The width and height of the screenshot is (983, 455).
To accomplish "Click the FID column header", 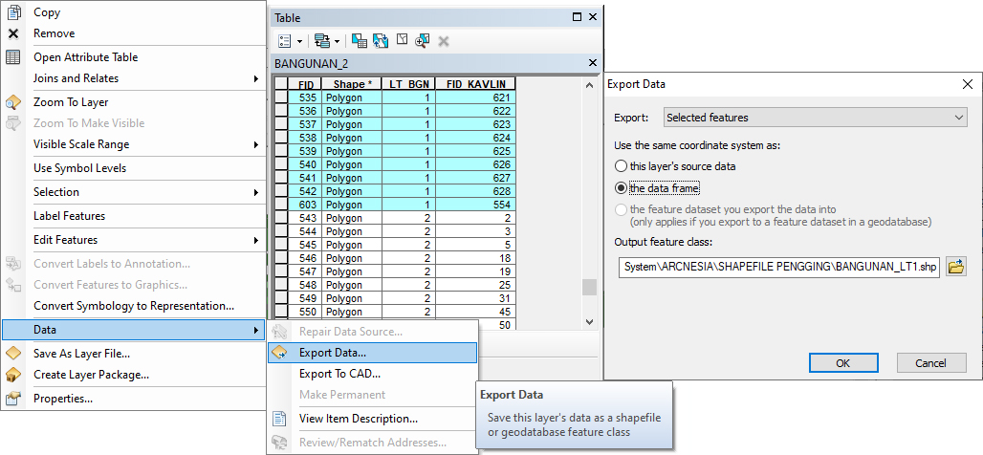I will point(305,85).
